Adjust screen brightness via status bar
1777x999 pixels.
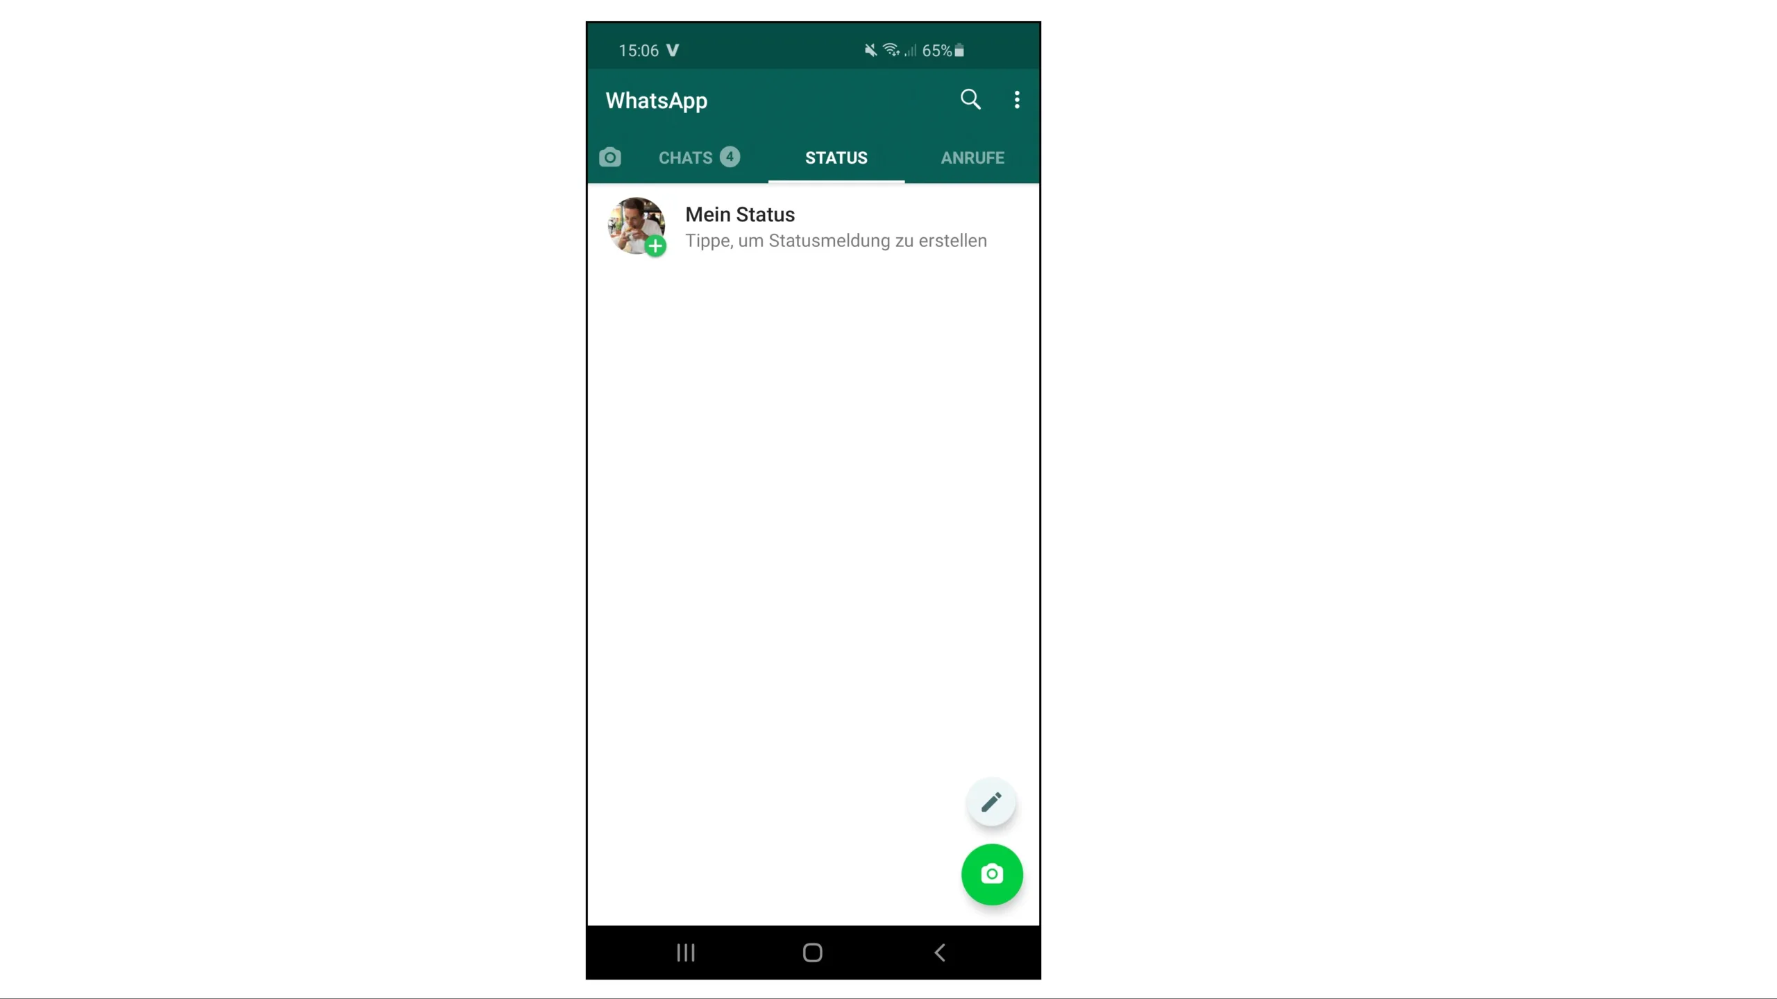pos(813,49)
